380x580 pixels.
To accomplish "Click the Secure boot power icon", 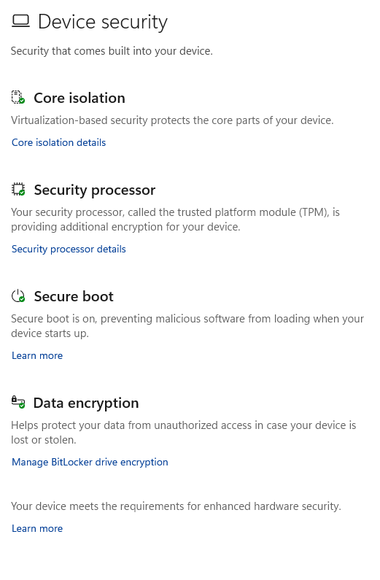I will coord(18,296).
